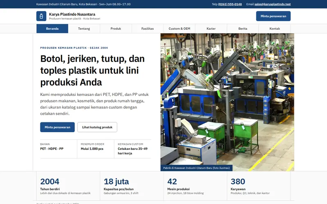This screenshot has width=327, height=204.
Task: Open the Karya Plastindo Nusantara brand name
Action: [72, 14]
